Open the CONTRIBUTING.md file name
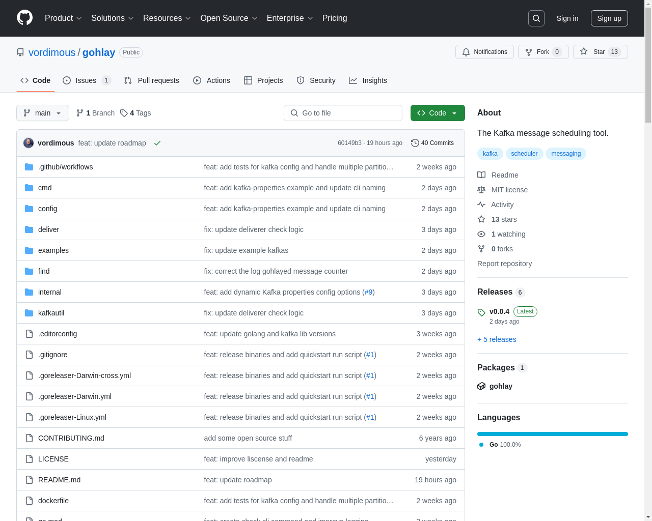The height and width of the screenshot is (521, 652). tap(71, 438)
